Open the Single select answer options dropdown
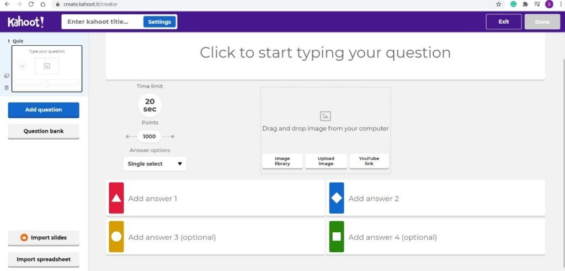 pos(155,164)
